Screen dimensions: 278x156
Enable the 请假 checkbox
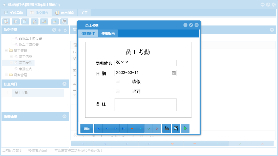118,81
